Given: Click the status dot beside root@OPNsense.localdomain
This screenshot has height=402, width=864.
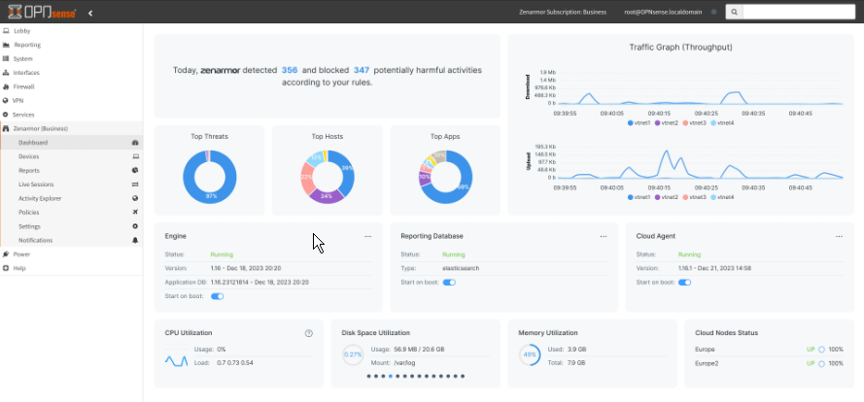Looking at the screenshot, I should pos(714,12).
